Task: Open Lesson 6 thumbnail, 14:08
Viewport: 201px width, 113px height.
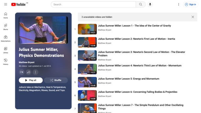Action: [87, 95]
